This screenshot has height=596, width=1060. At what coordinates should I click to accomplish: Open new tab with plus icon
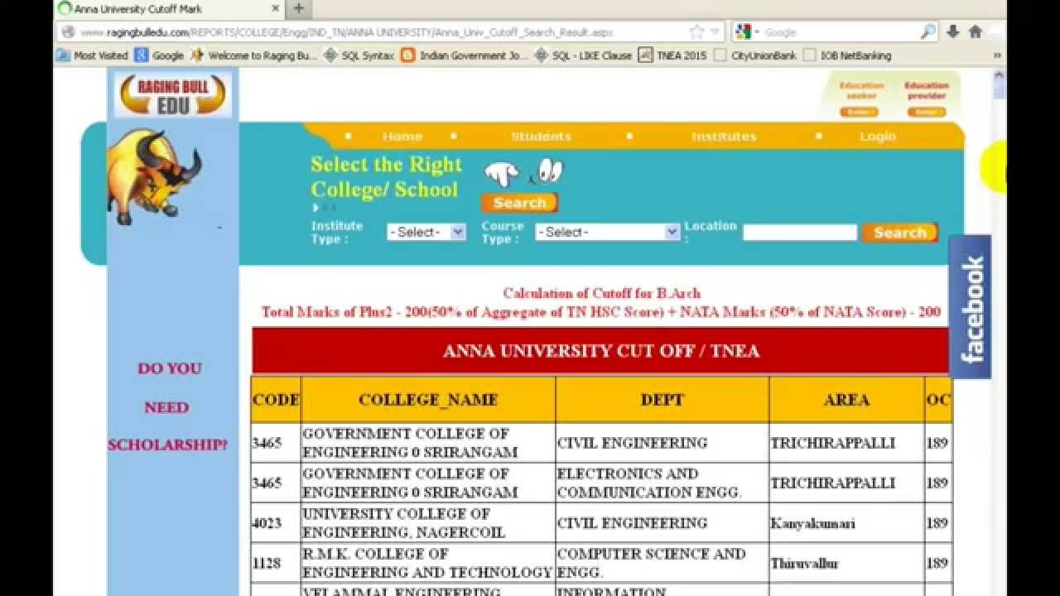pyautogui.click(x=299, y=8)
